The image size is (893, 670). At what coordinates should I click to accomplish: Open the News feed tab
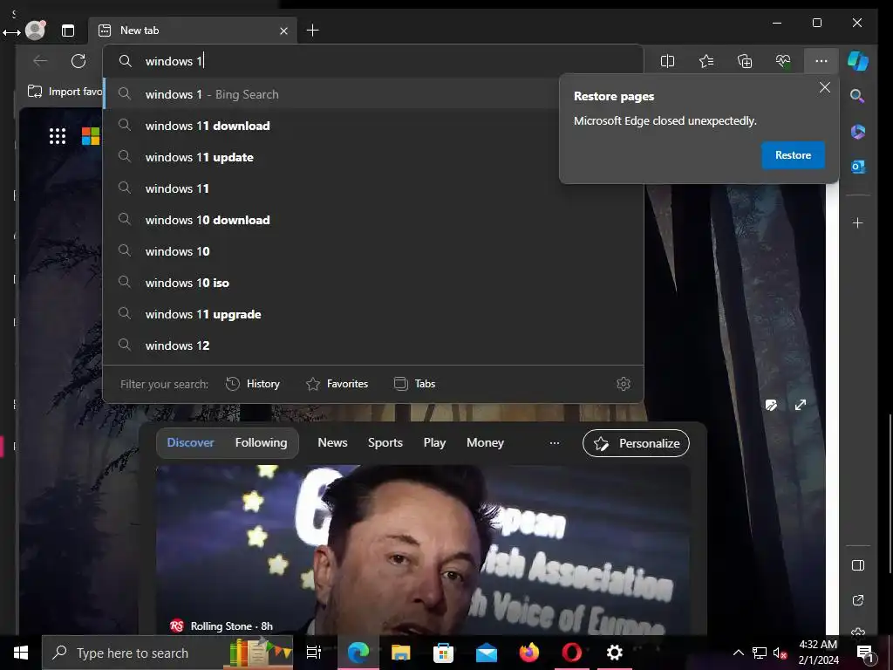pyautogui.click(x=332, y=442)
